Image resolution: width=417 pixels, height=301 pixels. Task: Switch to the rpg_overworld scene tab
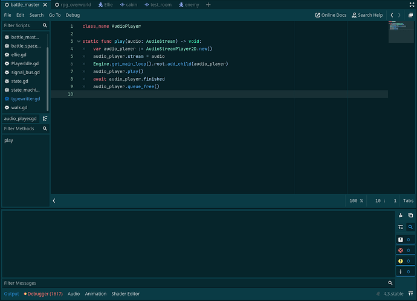[x=73, y=5]
